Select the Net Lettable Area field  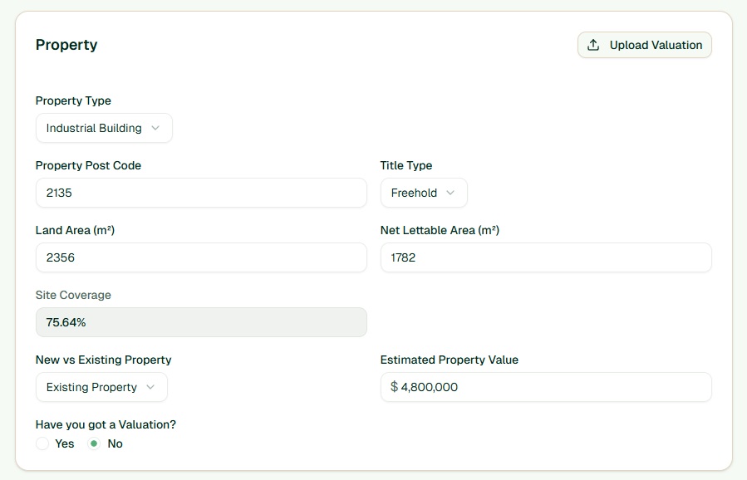(x=546, y=257)
